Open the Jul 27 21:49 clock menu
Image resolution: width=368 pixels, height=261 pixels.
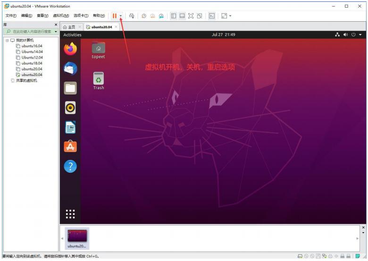[x=224, y=34]
